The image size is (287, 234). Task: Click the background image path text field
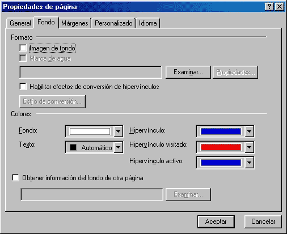tap(91, 72)
